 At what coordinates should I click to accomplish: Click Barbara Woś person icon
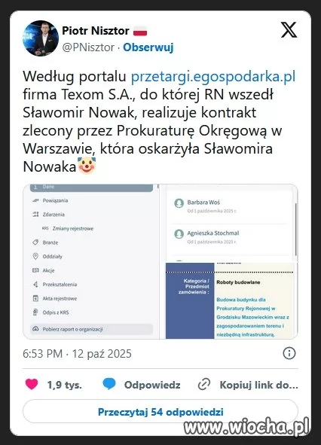pyautogui.click(x=179, y=203)
